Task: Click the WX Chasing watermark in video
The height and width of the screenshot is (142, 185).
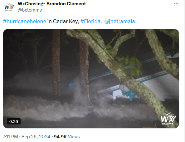Action: pos(168,119)
